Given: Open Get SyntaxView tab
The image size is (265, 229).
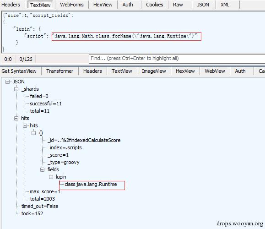Looking at the screenshot, I should 19,71.
